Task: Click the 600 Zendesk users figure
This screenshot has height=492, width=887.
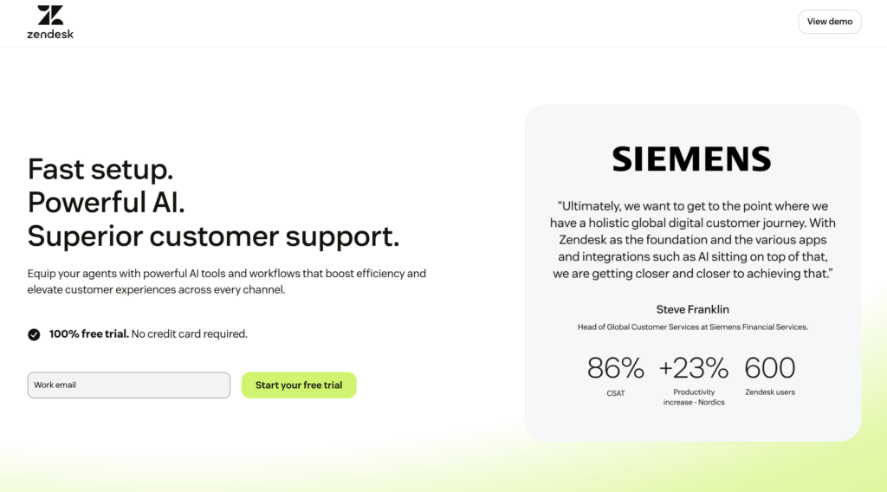Action: pyautogui.click(x=769, y=368)
